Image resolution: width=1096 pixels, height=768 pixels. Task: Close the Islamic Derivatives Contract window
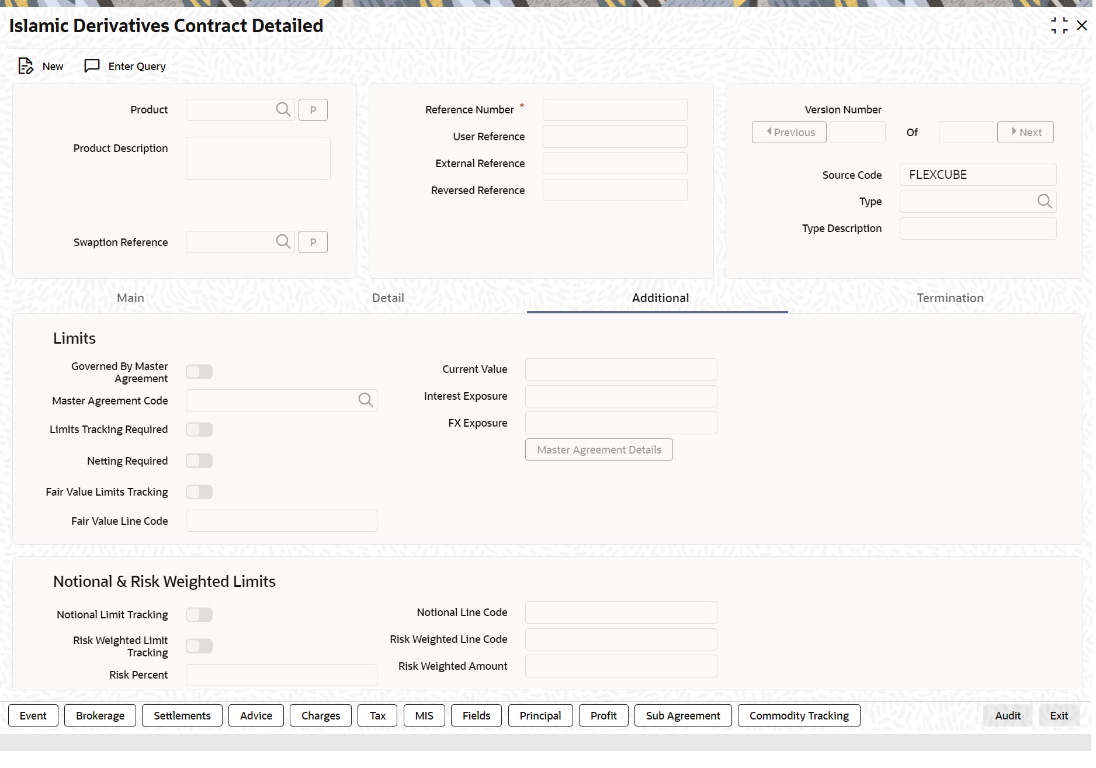(1082, 26)
